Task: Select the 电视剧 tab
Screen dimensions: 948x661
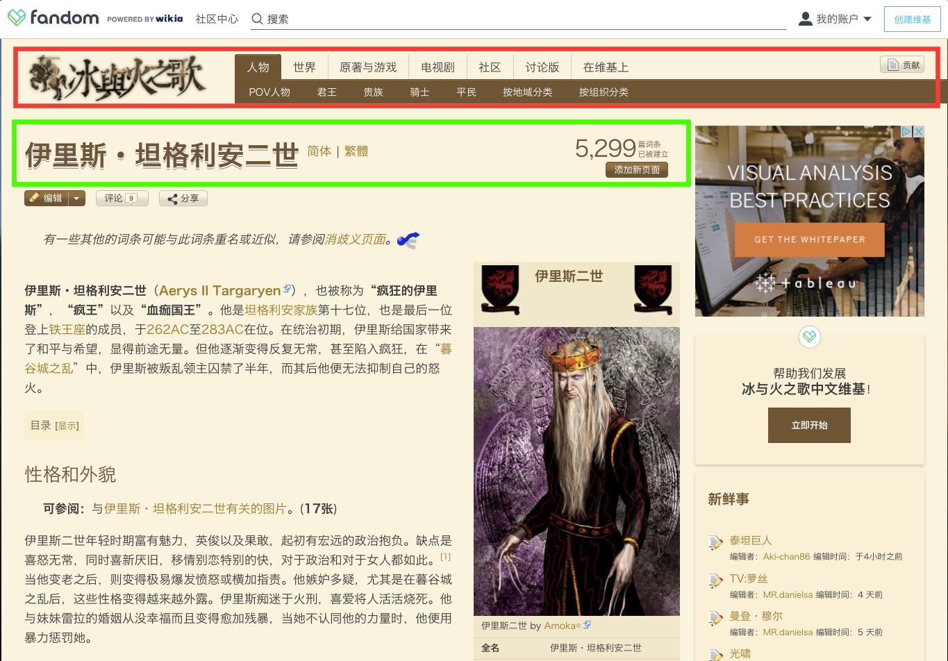Action: coord(438,67)
